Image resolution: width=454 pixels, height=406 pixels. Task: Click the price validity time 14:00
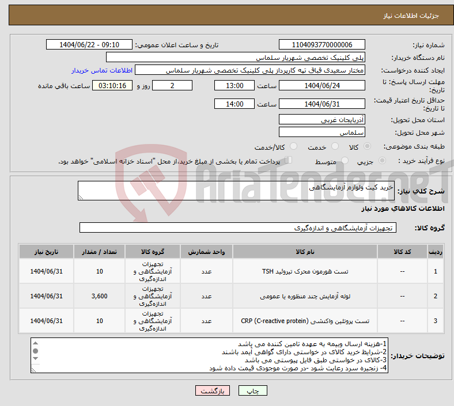(x=234, y=104)
